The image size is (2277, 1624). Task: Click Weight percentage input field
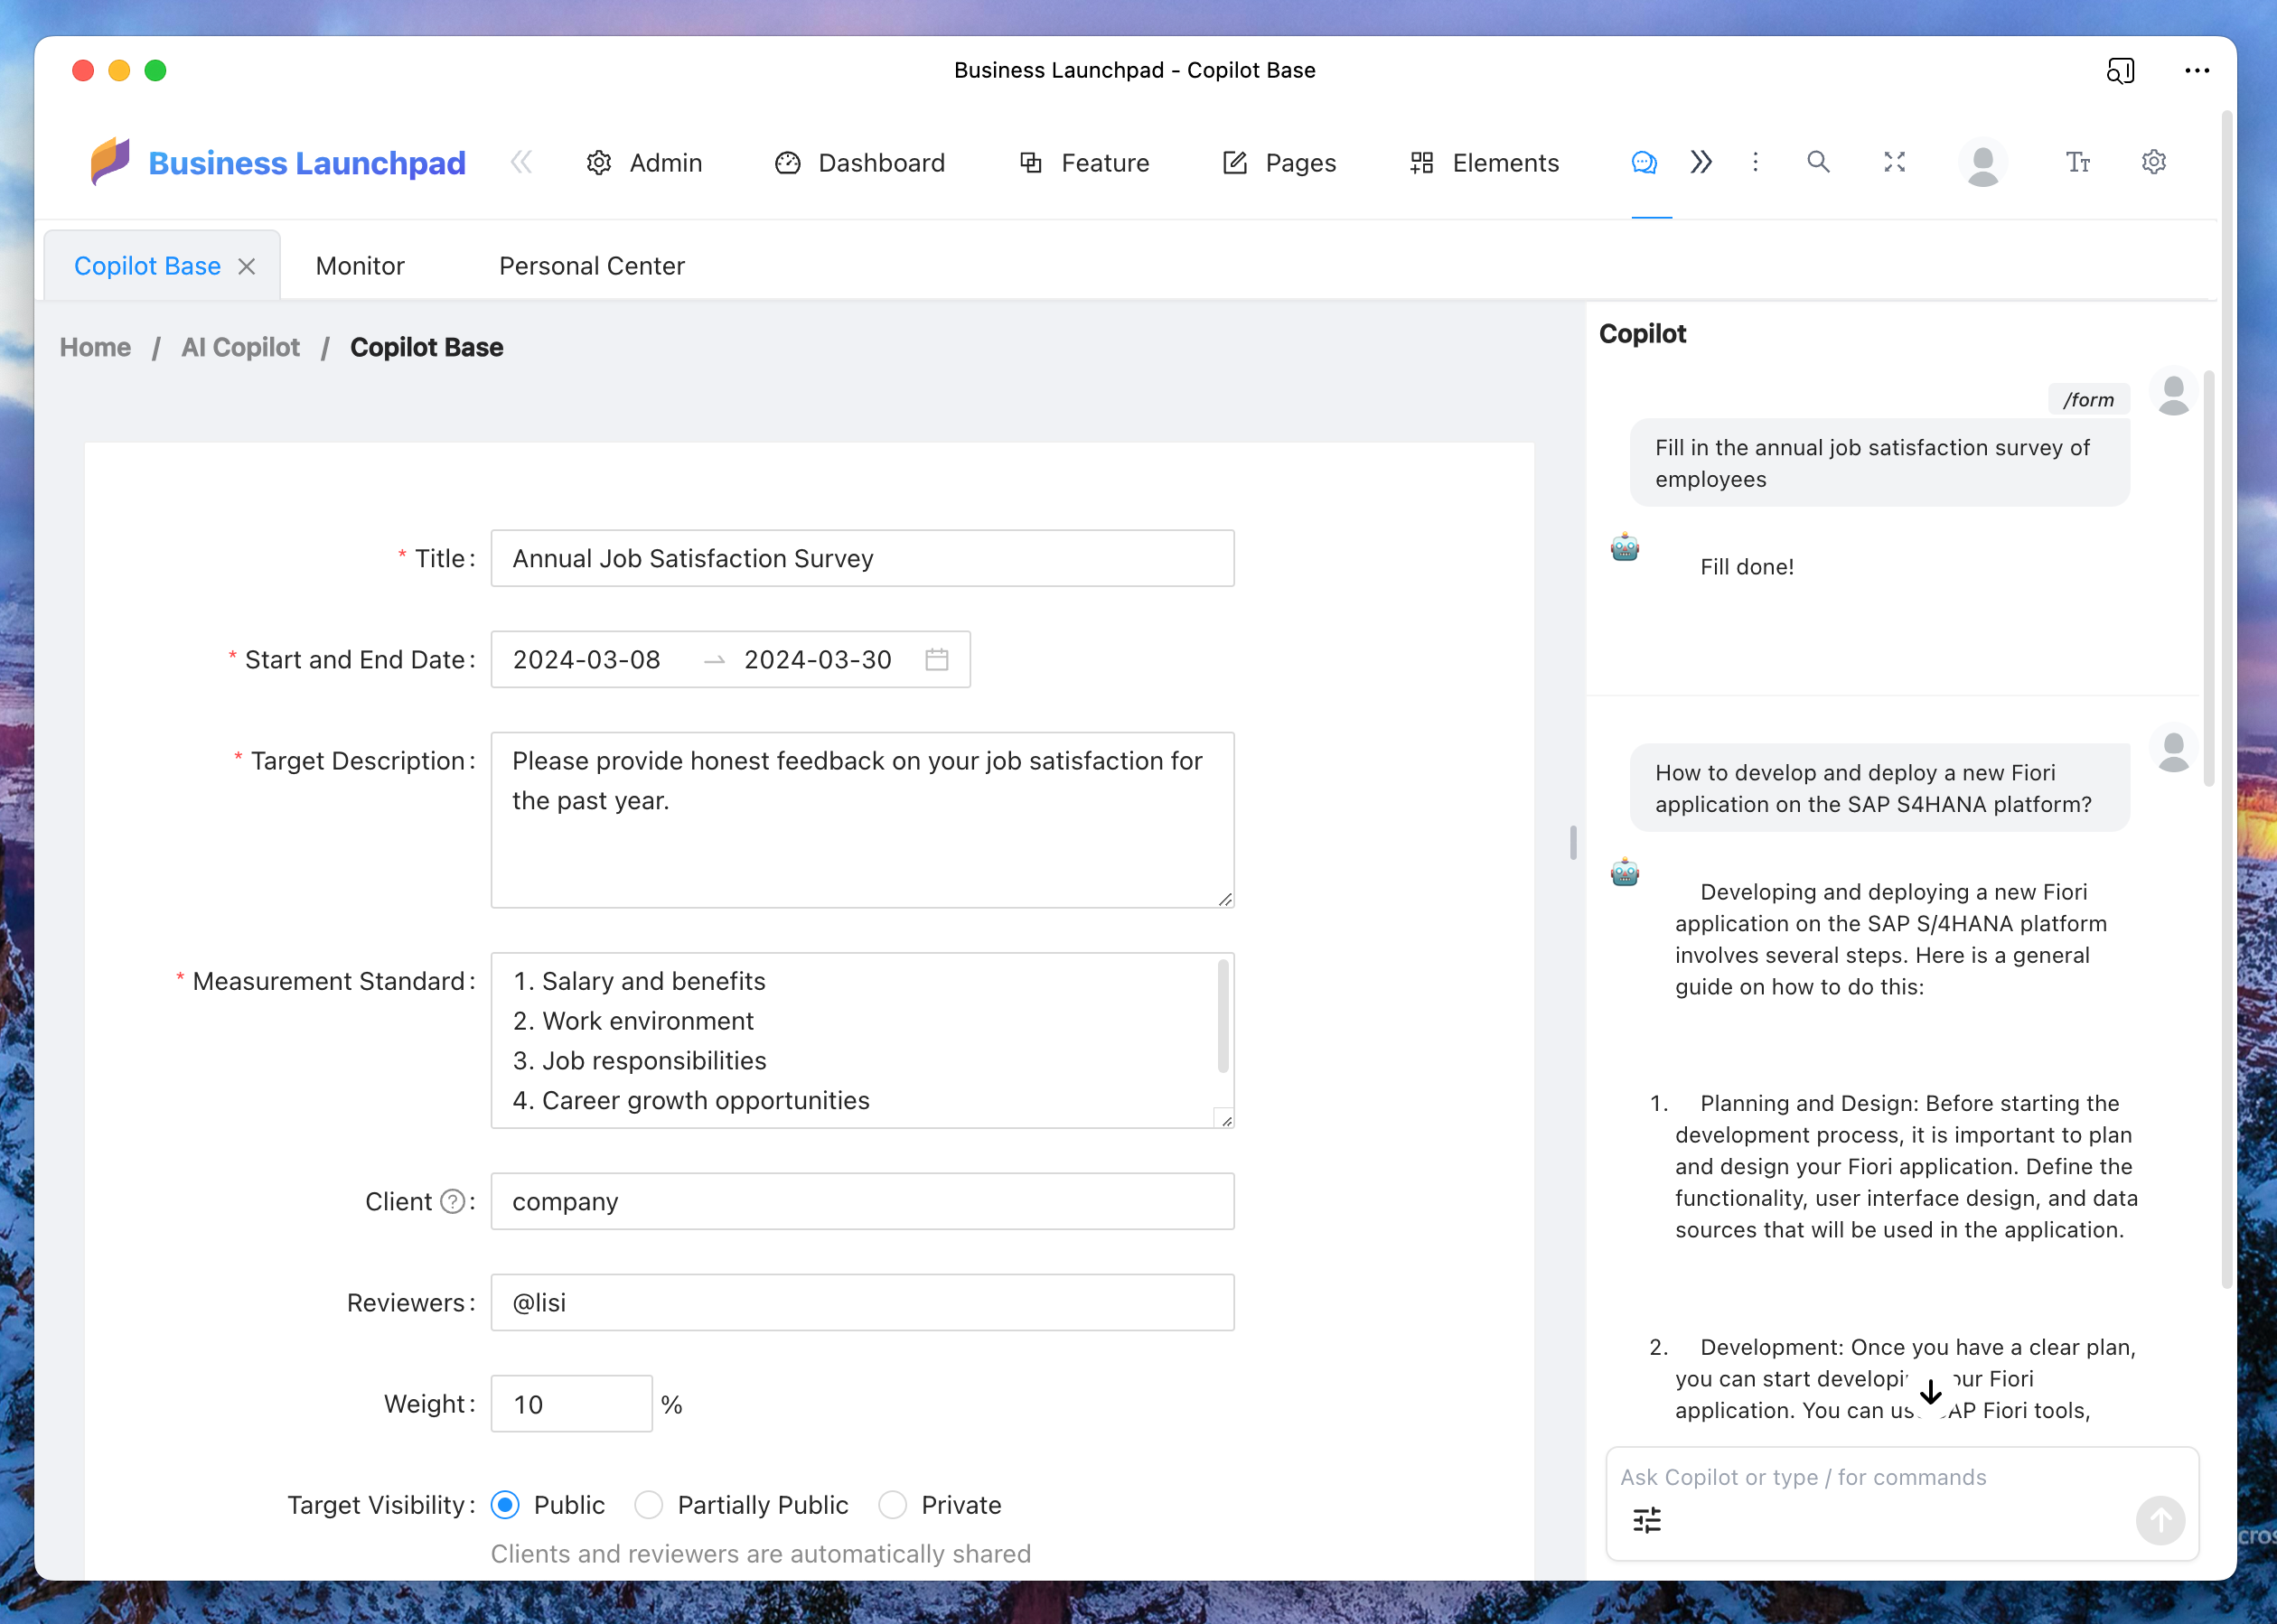[x=569, y=1403]
